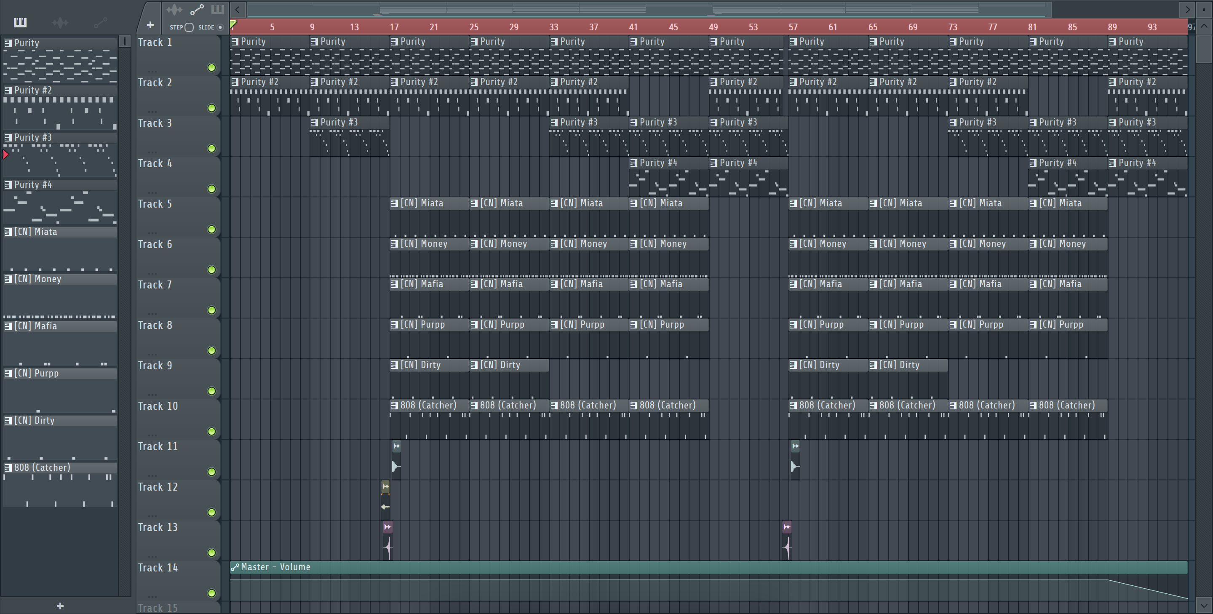Click the Track 9 header label
This screenshot has height=614, width=1213.
(155, 366)
